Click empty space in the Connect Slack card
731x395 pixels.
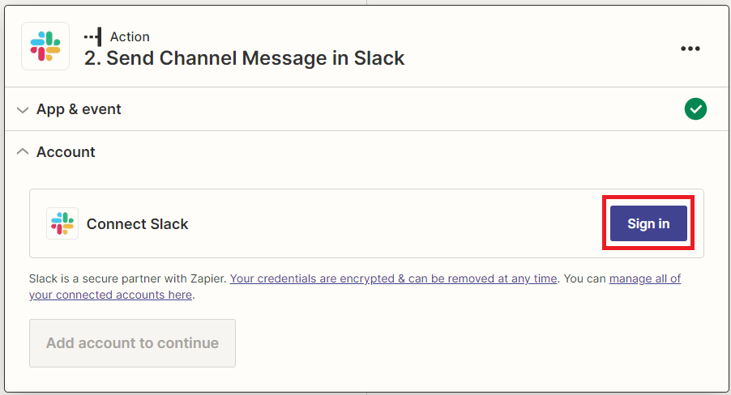click(396, 223)
